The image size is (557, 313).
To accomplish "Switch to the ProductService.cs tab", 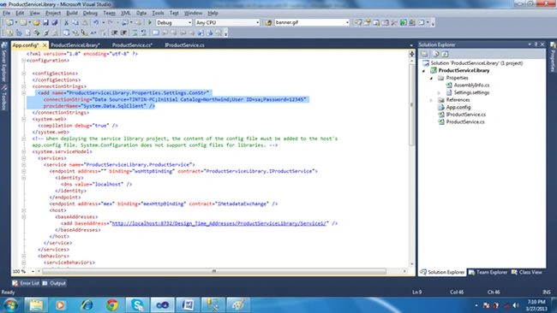I will (x=132, y=45).
